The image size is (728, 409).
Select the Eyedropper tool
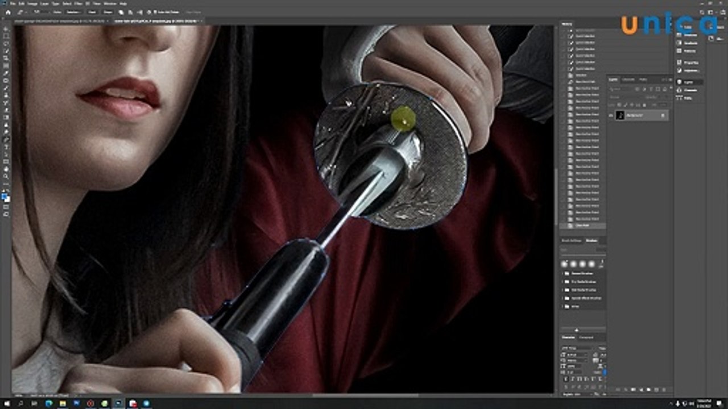6,73
